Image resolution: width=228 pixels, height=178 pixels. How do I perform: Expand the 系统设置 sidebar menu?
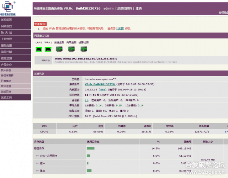(x=6, y=20)
